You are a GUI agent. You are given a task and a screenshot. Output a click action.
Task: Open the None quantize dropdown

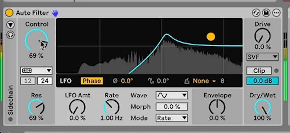[x=204, y=81]
